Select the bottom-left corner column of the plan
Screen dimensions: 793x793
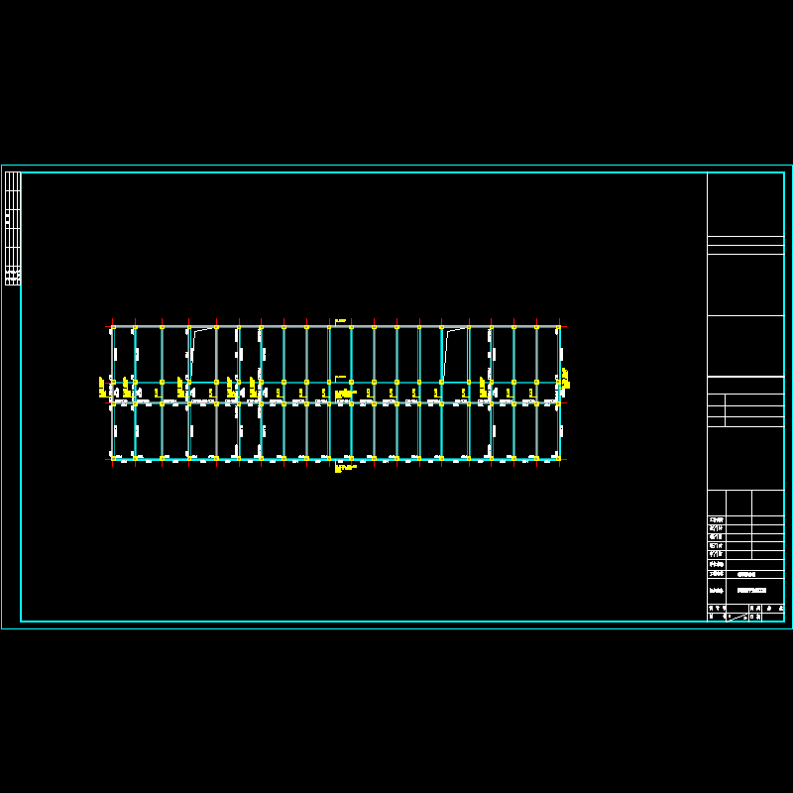tap(113, 458)
